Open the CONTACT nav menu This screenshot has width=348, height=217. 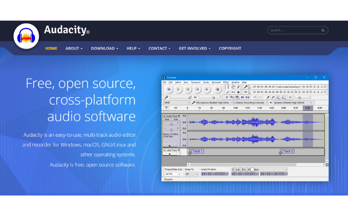coord(159,48)
